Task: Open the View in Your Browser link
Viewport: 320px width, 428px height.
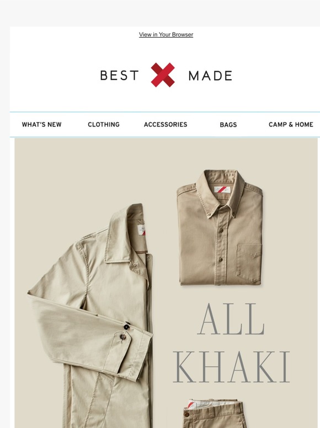Action: click(x=166, y=35)
